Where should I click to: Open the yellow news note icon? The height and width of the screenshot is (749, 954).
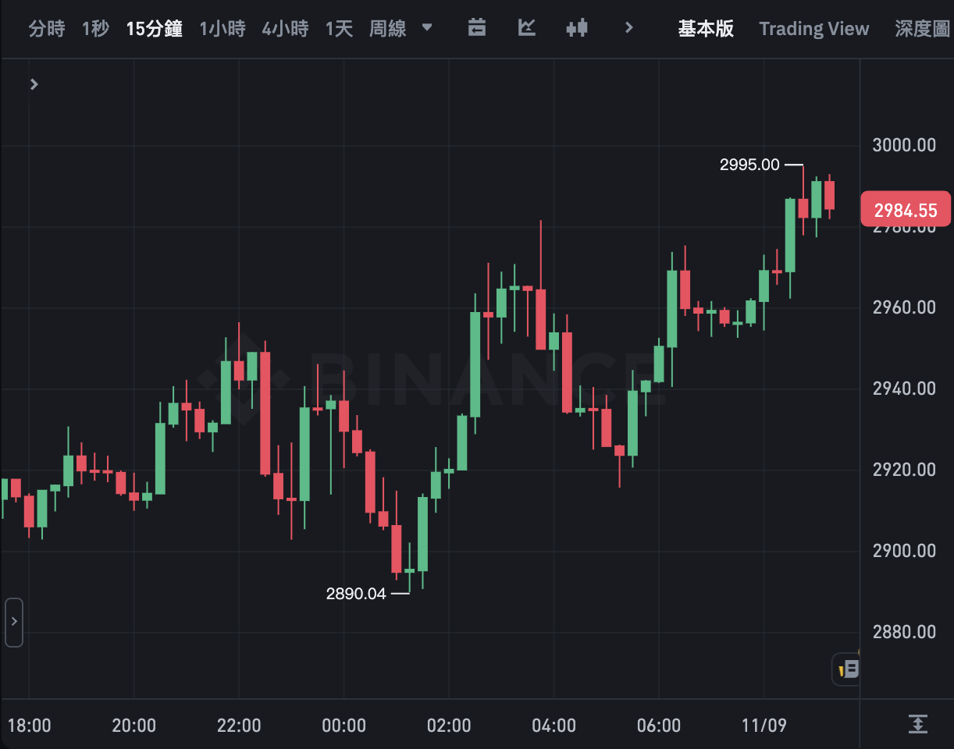(848, 669)
